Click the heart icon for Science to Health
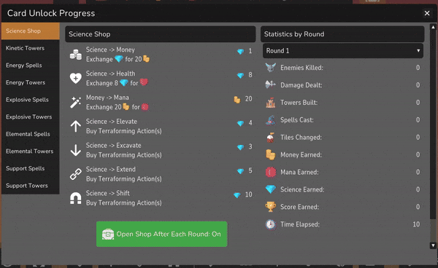 coord(76,78)
